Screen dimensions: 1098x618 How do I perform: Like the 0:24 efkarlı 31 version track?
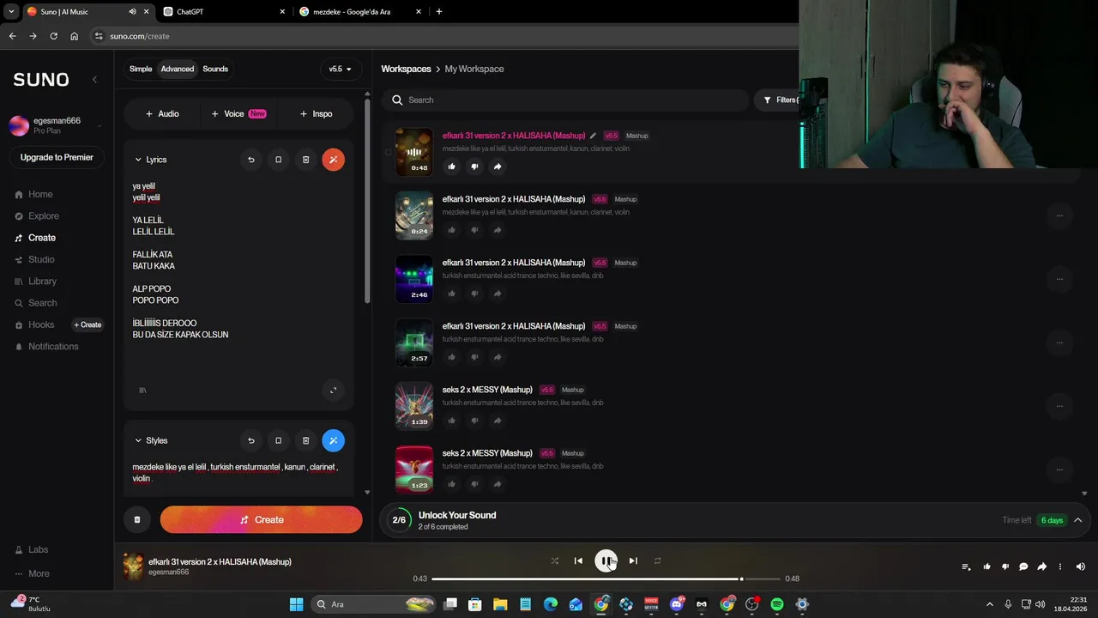pos(452,230)
